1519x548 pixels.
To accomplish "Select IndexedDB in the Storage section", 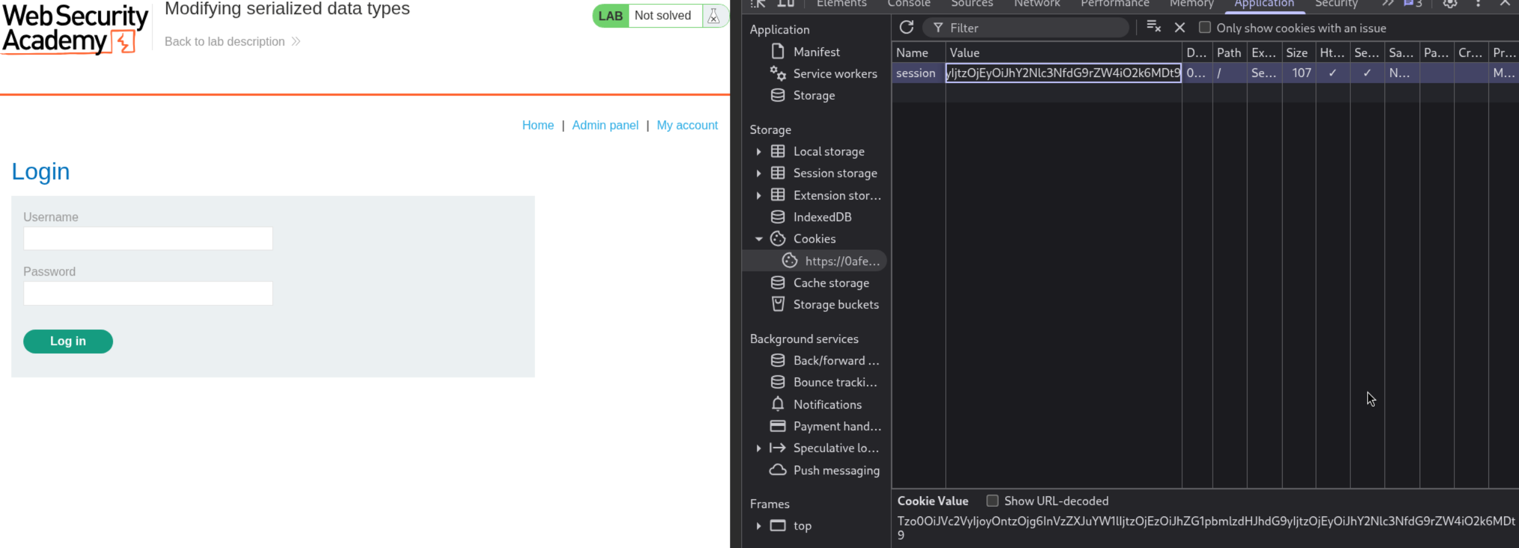I will pos(821,217).
